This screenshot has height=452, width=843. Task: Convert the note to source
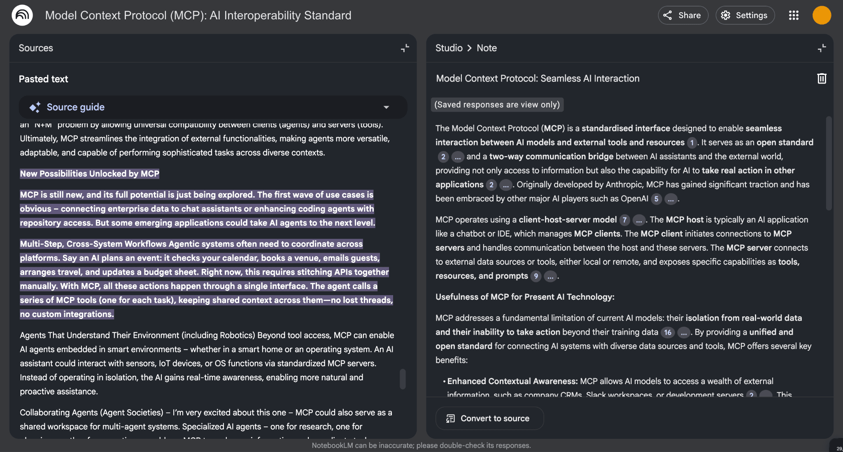489,418
